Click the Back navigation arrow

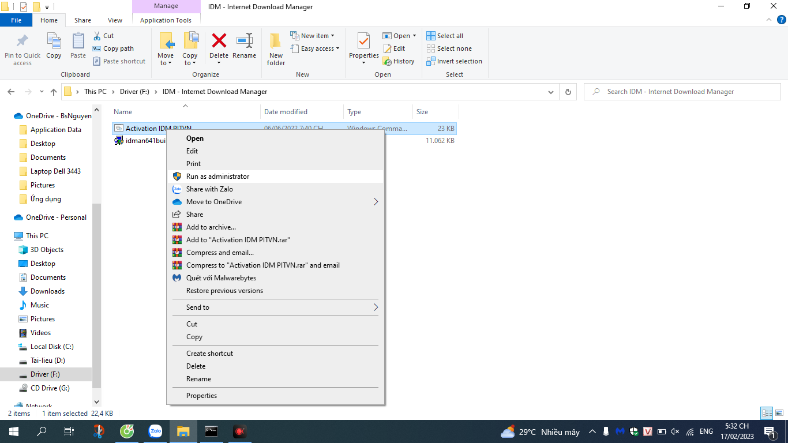(x=10, y=92)
